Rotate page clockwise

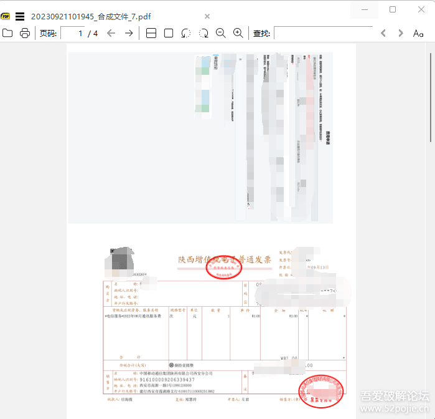coord(203,33)
